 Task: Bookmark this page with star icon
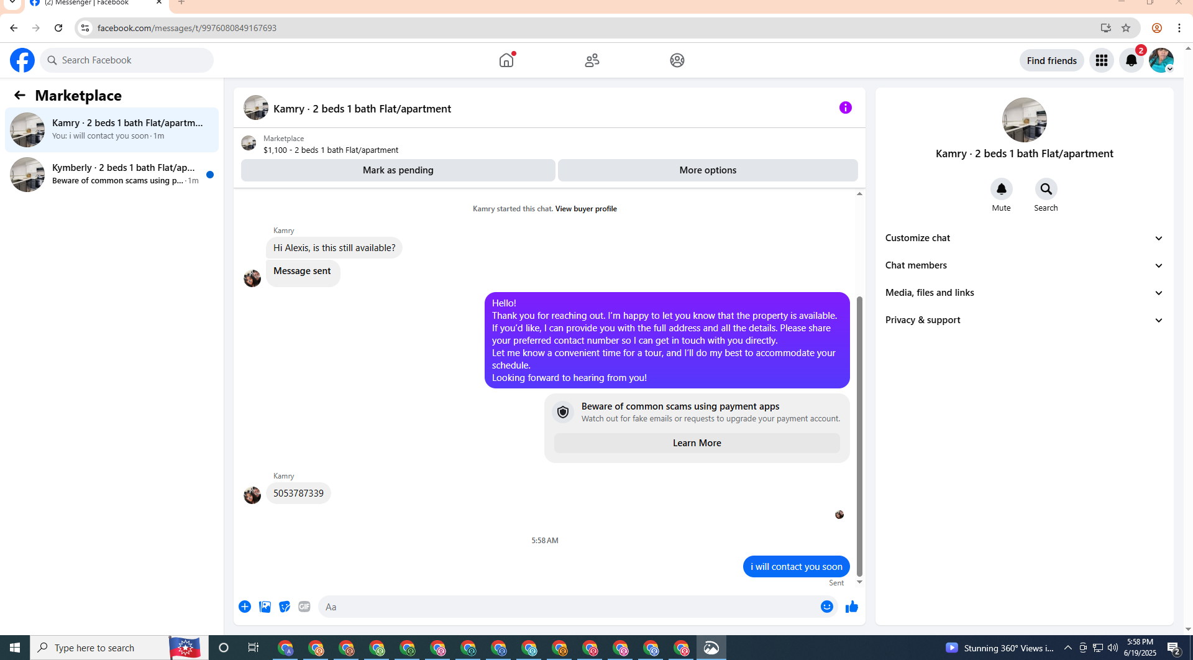[x=1126, y=28]
